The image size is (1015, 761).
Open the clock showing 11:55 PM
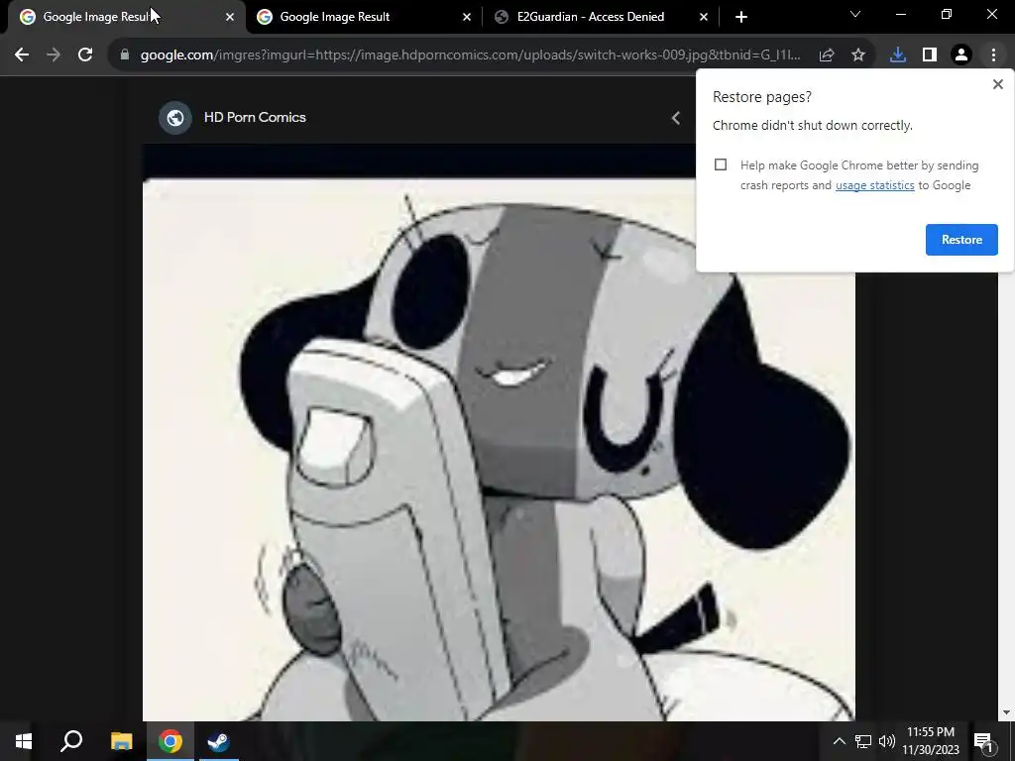click(930, 741)
